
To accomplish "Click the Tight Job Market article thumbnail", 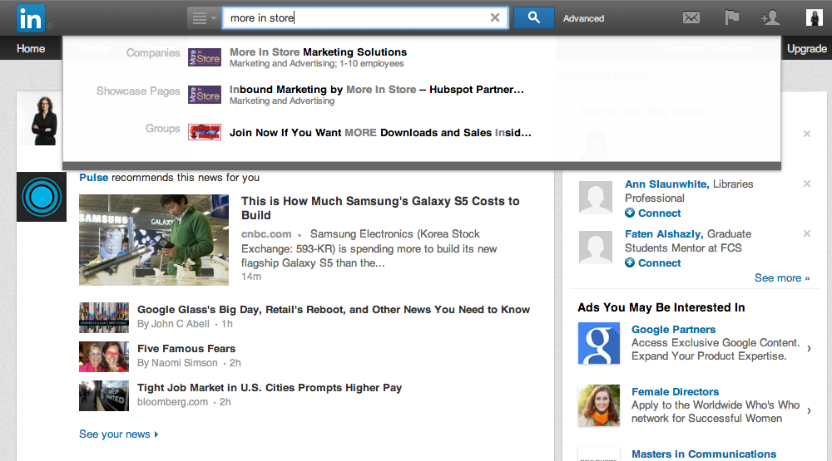I will tap(104, 396).
